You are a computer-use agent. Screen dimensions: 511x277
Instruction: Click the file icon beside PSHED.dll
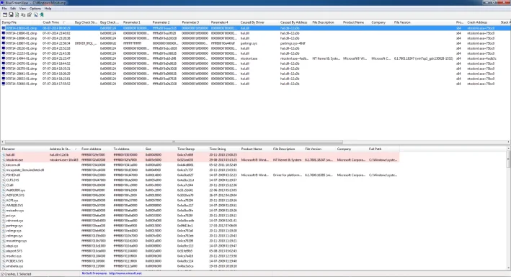(4, 175)
